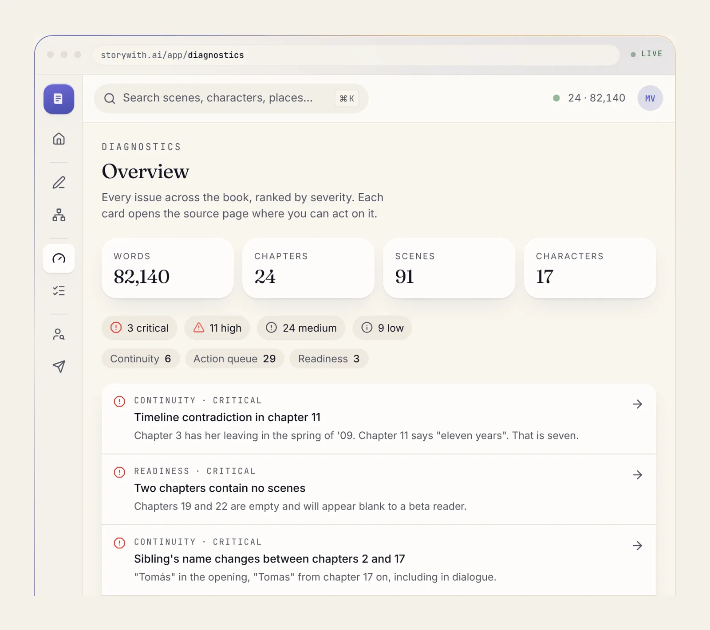This screenshot has height=630, width=710.
Task: Open arrow on Timeline contradiction card
Action: [637, 404]
